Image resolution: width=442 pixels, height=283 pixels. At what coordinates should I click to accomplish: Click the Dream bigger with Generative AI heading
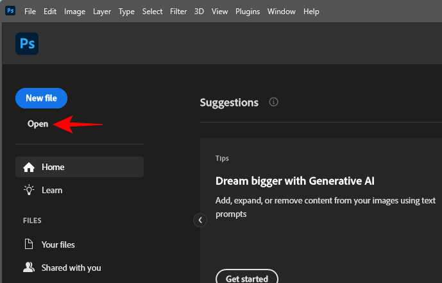click(295, 181)
